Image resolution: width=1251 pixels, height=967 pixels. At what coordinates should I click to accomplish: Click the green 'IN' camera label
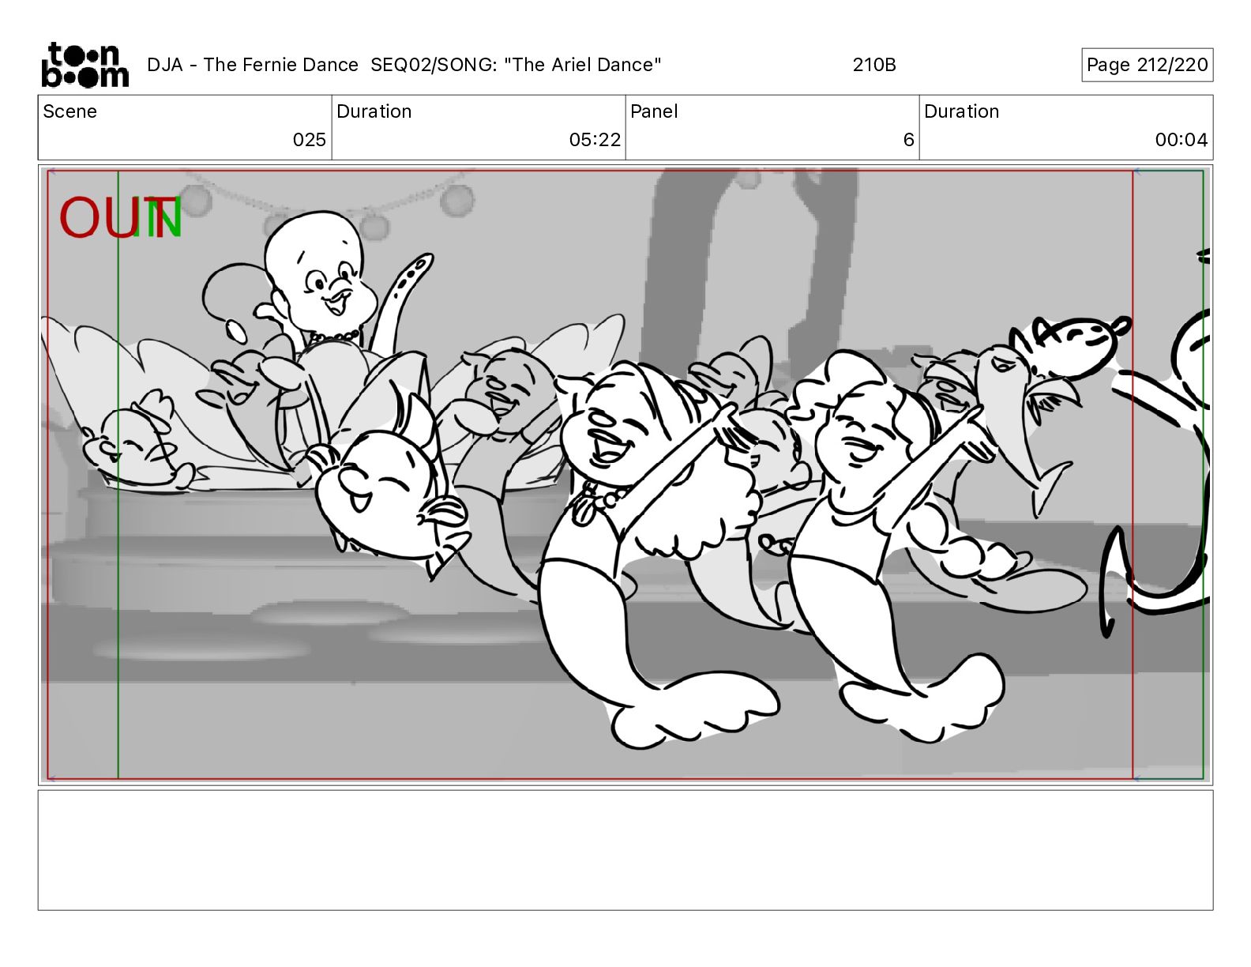pyautogui.click(x=158, y=218)
